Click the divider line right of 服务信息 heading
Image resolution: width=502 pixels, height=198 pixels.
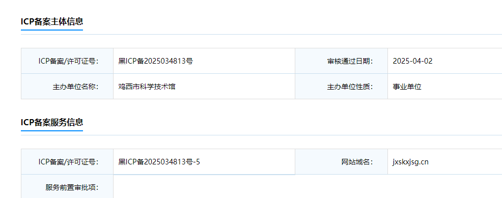(293, 135)
